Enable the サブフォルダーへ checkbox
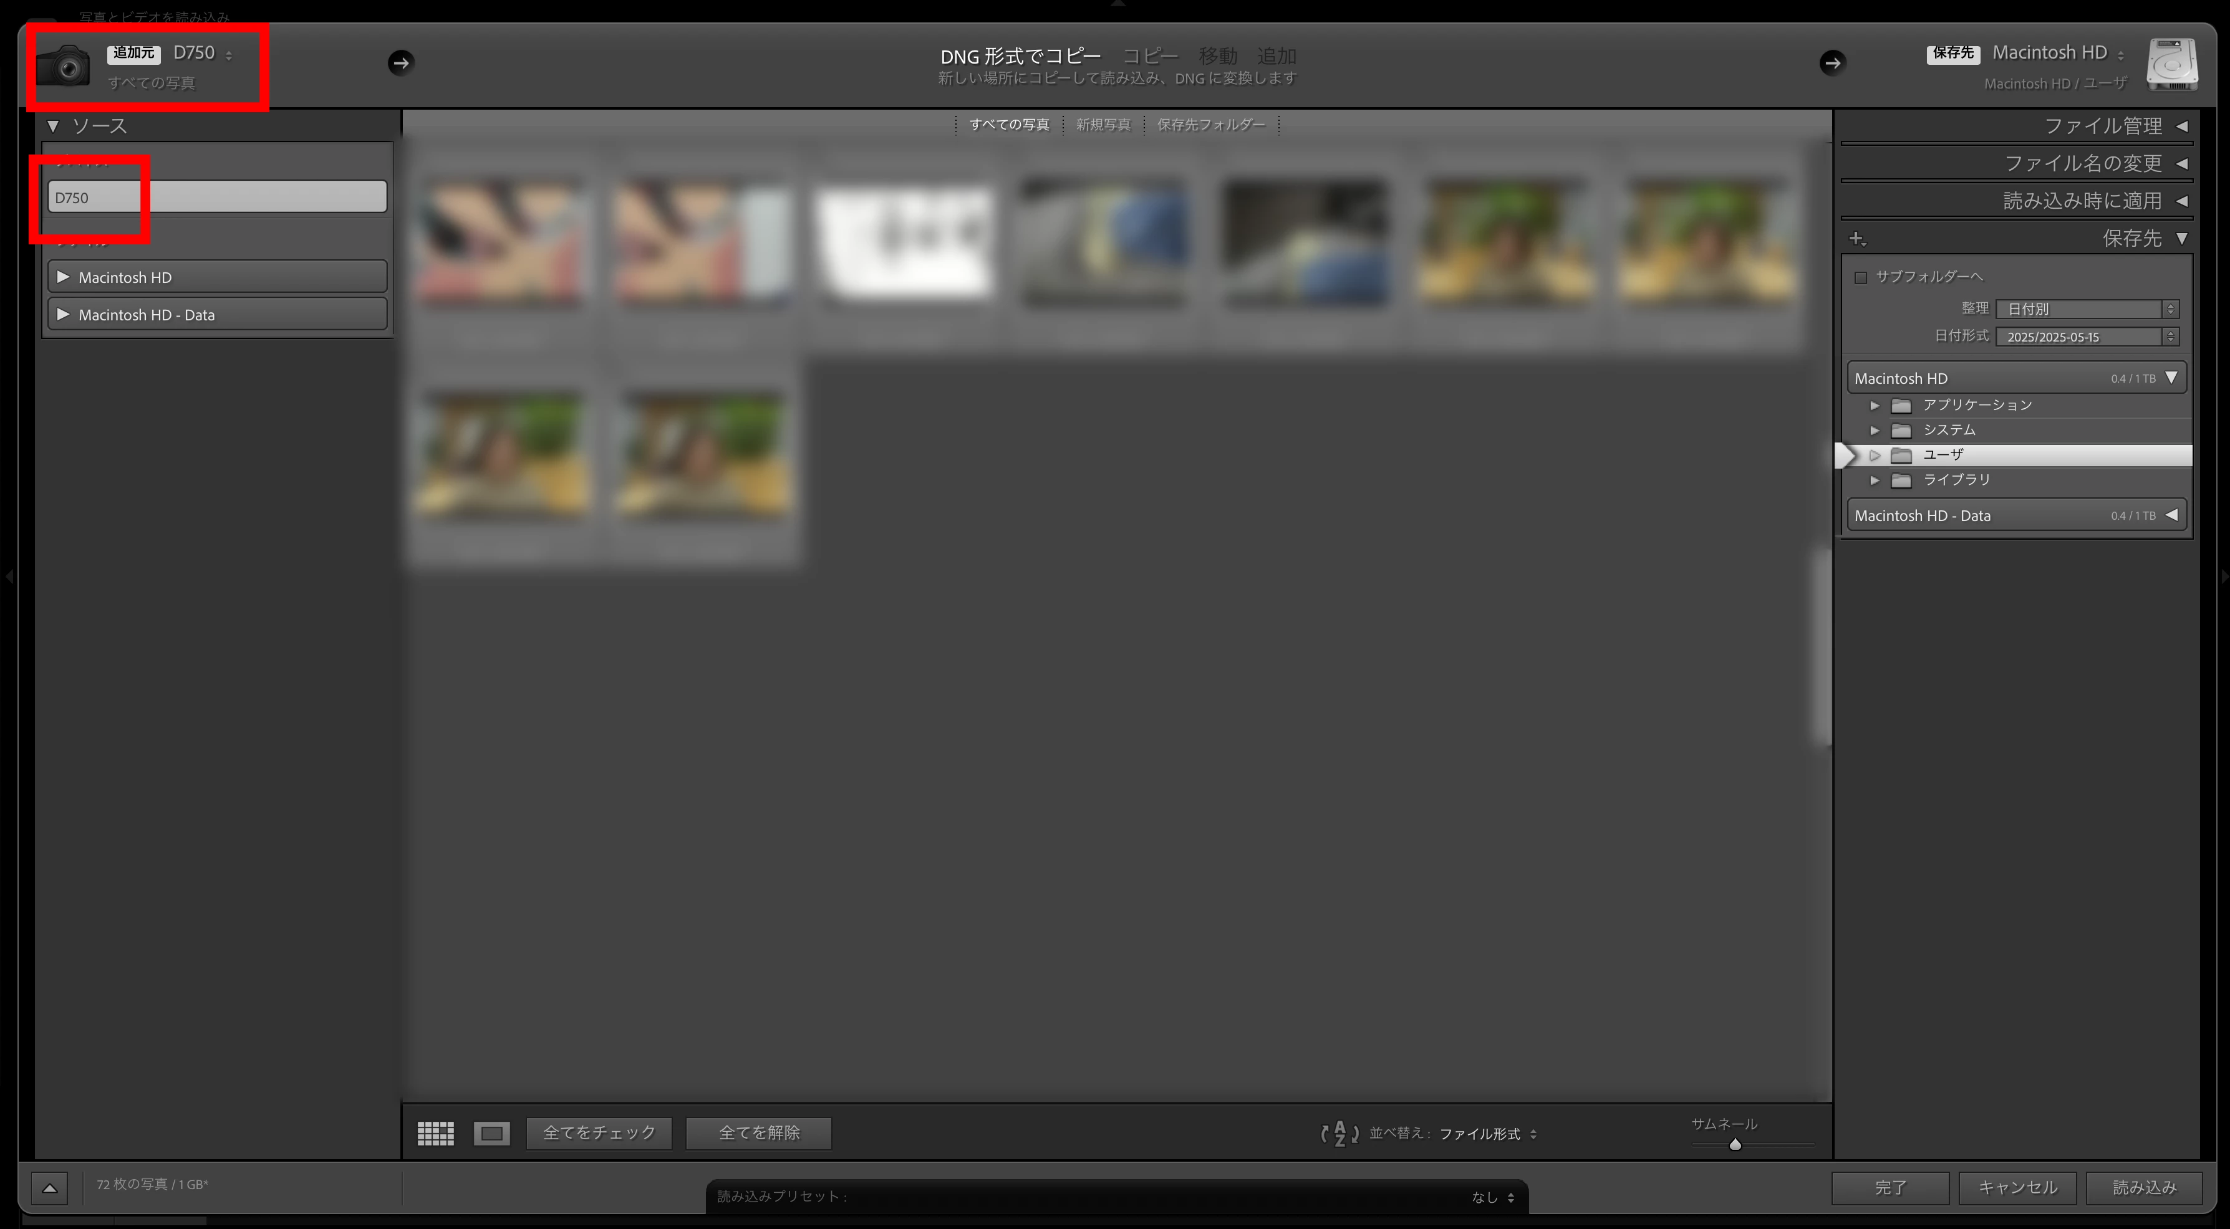2230x1229 pixels. point(1860,277)
